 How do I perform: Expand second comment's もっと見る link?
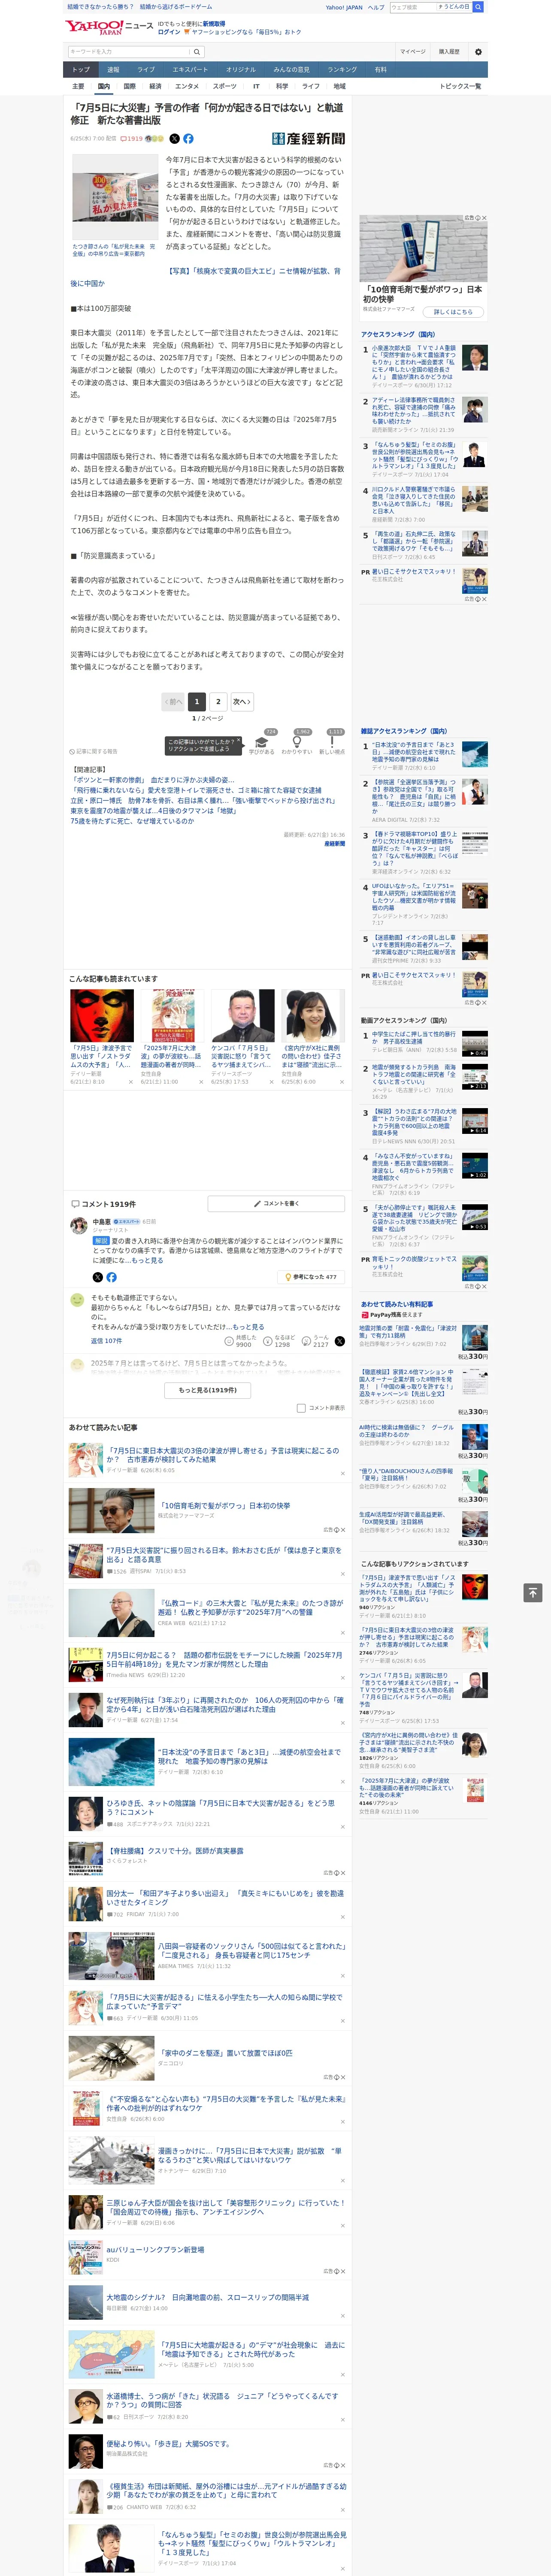pos(248,1327)
